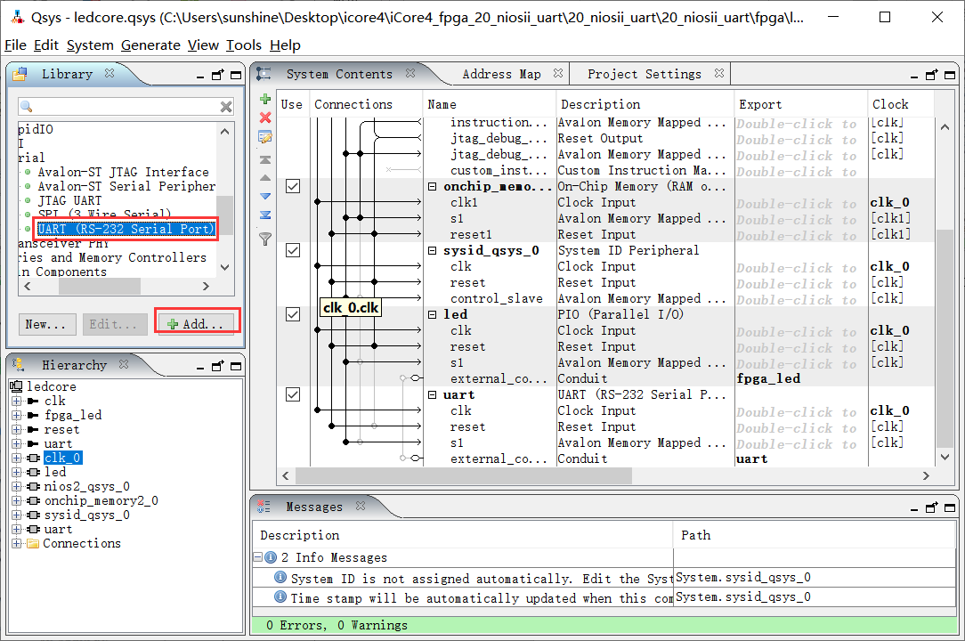This screenshot has height=641, width=965.
Task: Select JTAG UART in the Library list
Action: [x=69, y=200]
